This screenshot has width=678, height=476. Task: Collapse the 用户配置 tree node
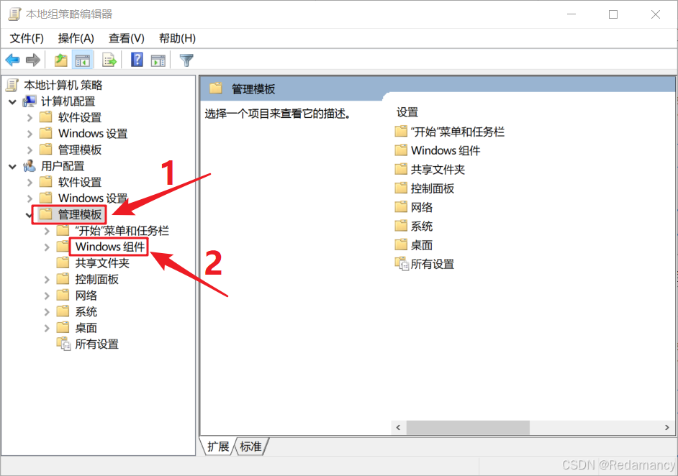tap(12, 166)
